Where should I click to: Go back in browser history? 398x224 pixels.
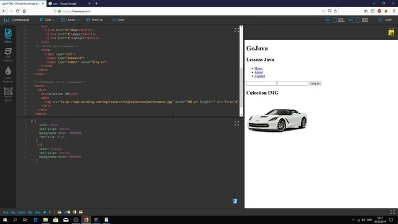click(x=4, y=11)
